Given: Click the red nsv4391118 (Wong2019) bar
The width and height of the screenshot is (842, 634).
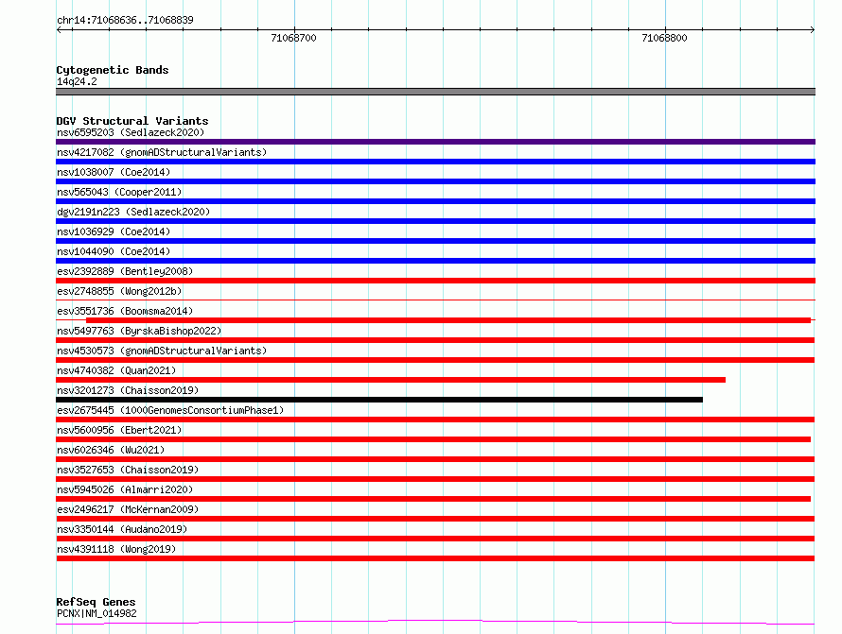Looking at the screenshot, I should coord(435,558).
